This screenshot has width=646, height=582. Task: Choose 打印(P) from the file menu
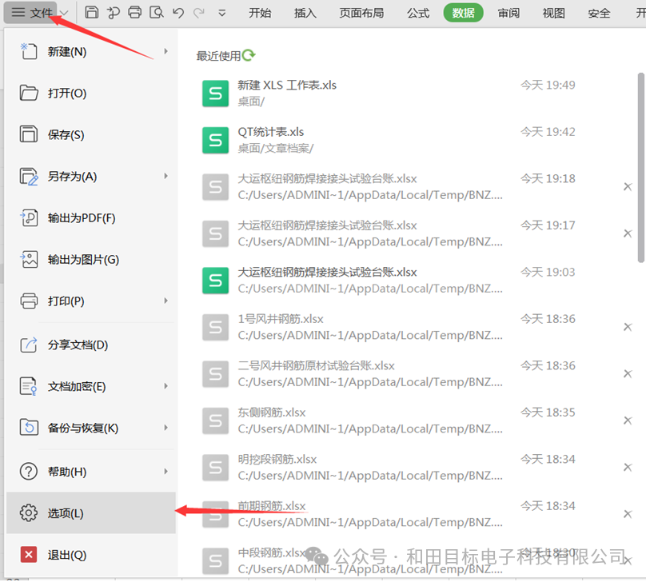pos(90,301)
